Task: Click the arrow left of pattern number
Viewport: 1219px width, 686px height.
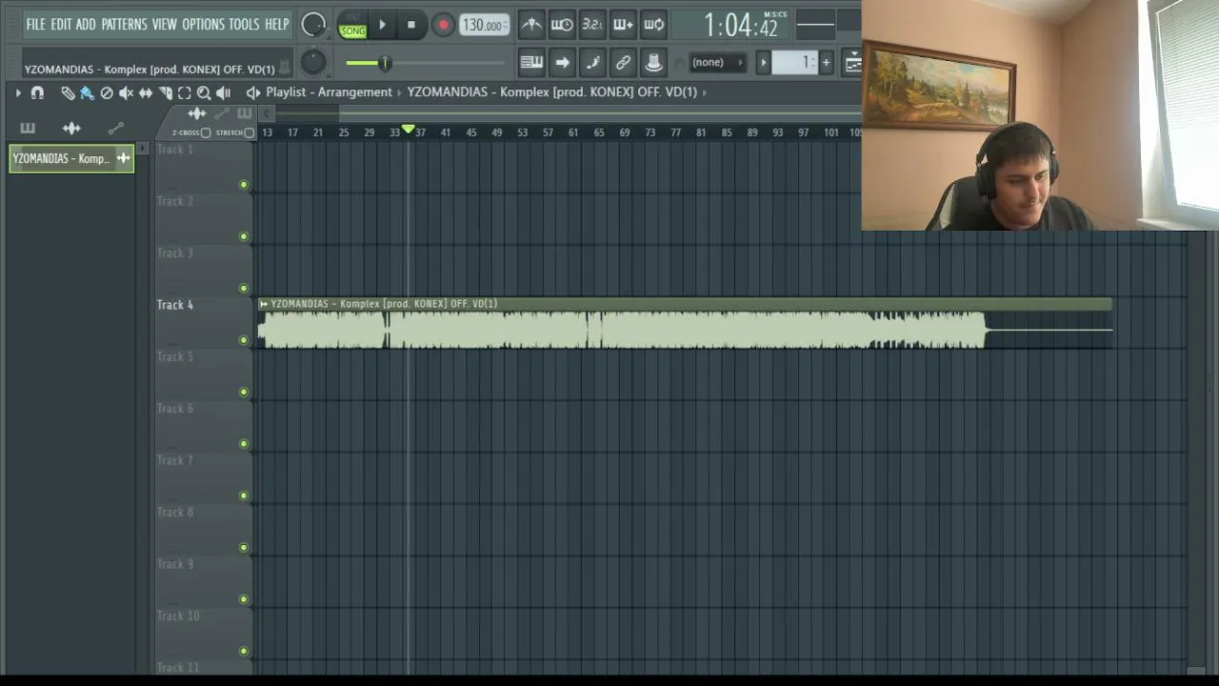Action: pos(763,63)
